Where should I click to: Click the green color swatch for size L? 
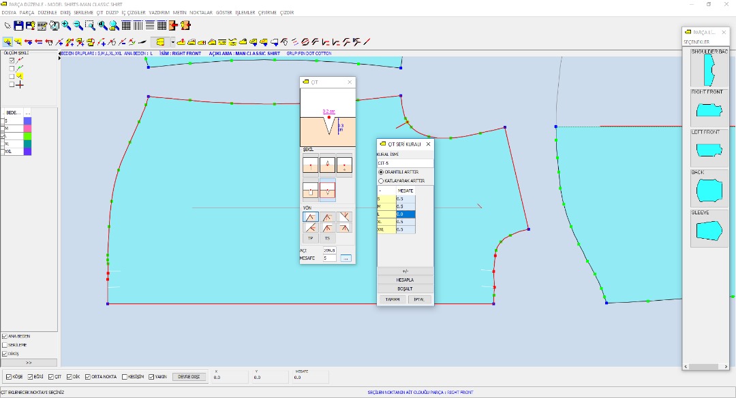click(x=27, y=136)
